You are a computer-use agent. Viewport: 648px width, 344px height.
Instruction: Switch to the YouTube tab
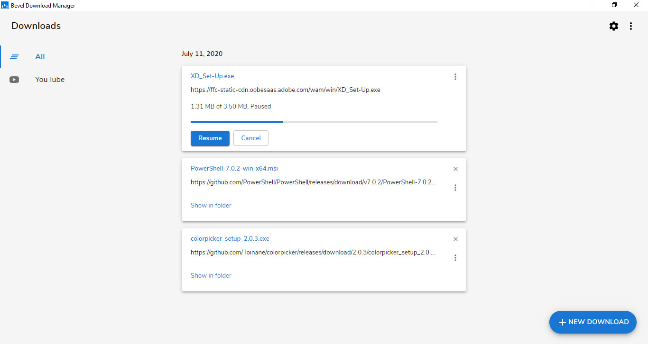(49, 80)
